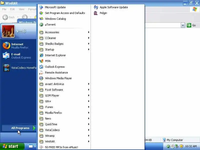The image size is (200, 150).
Task: Launch Internet Explorer from its icon
Action: tap(41, 55)
